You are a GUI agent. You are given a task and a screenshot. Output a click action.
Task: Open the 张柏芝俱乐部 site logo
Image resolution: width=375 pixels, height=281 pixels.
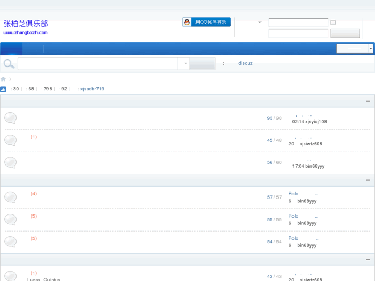pyautogui.click(x=26, y=23)
